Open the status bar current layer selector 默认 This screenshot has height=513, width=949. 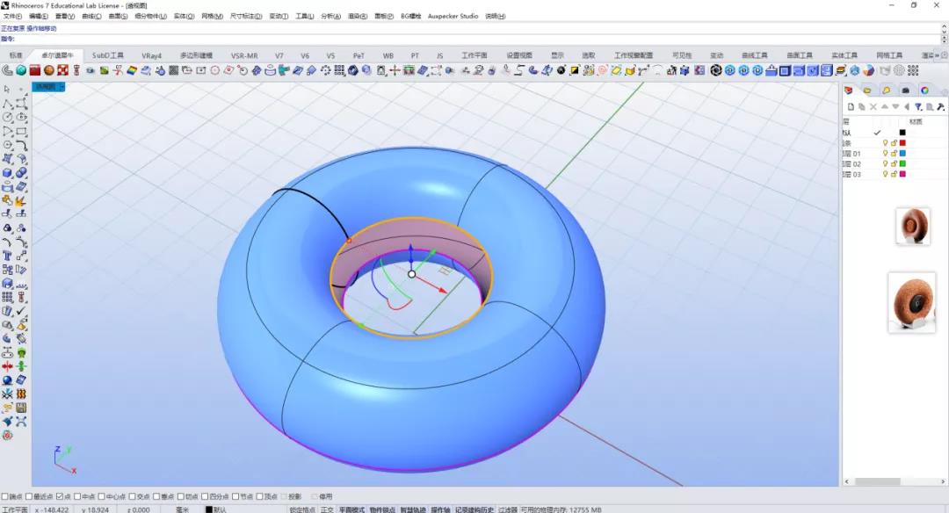pos(215,509)
